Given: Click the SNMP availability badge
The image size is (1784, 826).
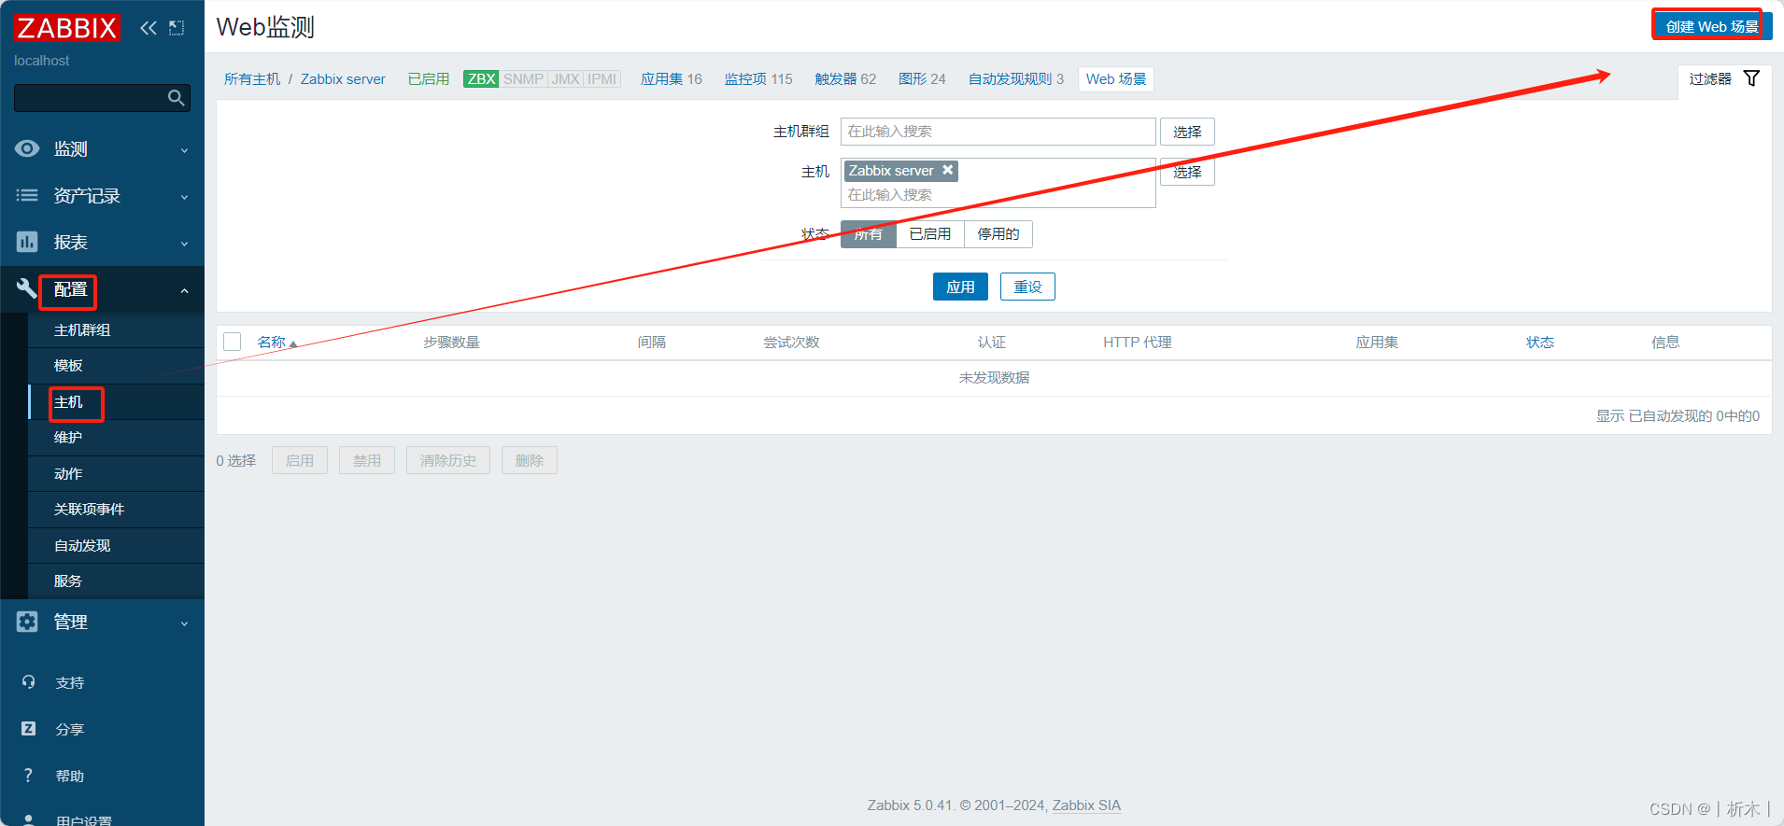Looking at the screenshot, I should point(523,79).
